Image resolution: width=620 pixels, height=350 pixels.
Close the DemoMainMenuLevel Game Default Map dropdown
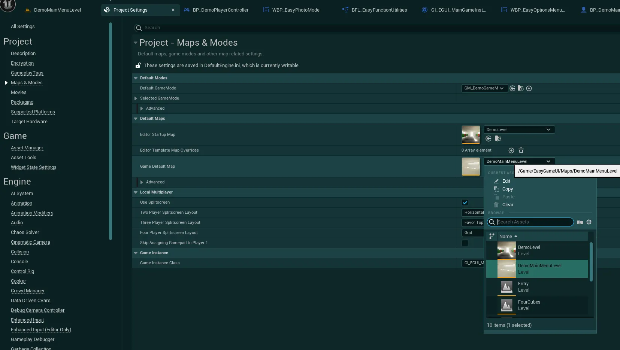[x=519, y=161]
